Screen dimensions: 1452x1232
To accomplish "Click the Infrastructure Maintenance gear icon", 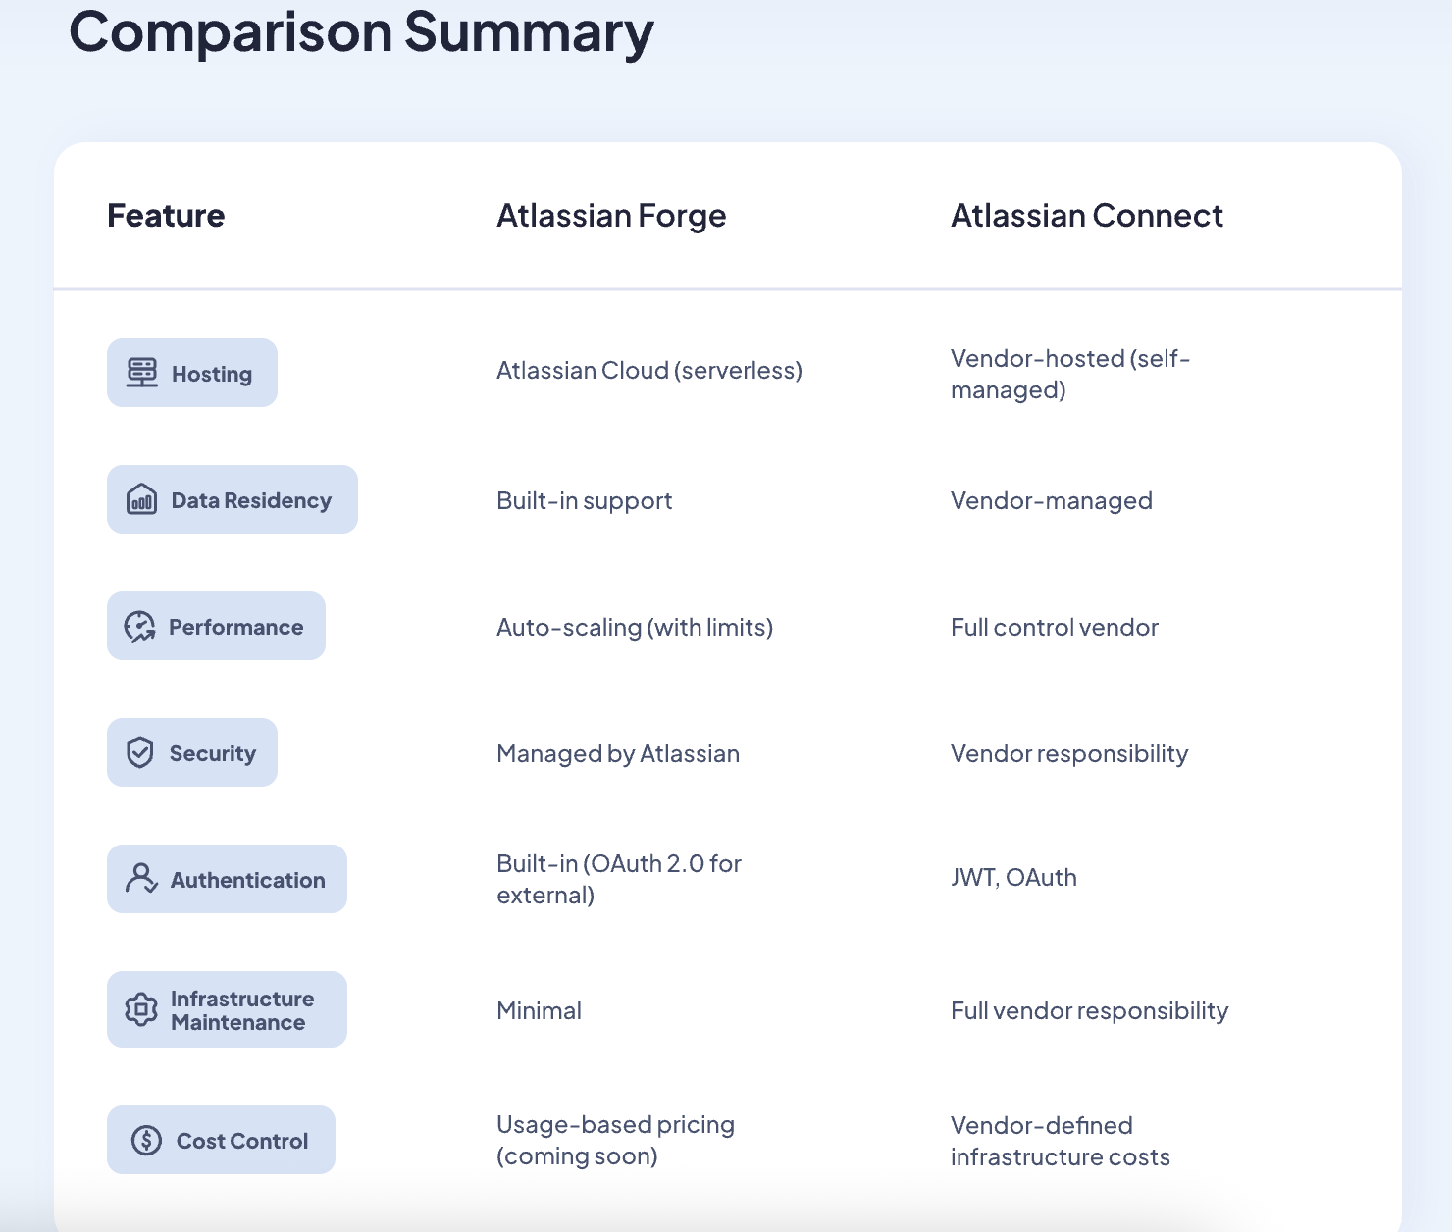I will [x=141, y=1009].
